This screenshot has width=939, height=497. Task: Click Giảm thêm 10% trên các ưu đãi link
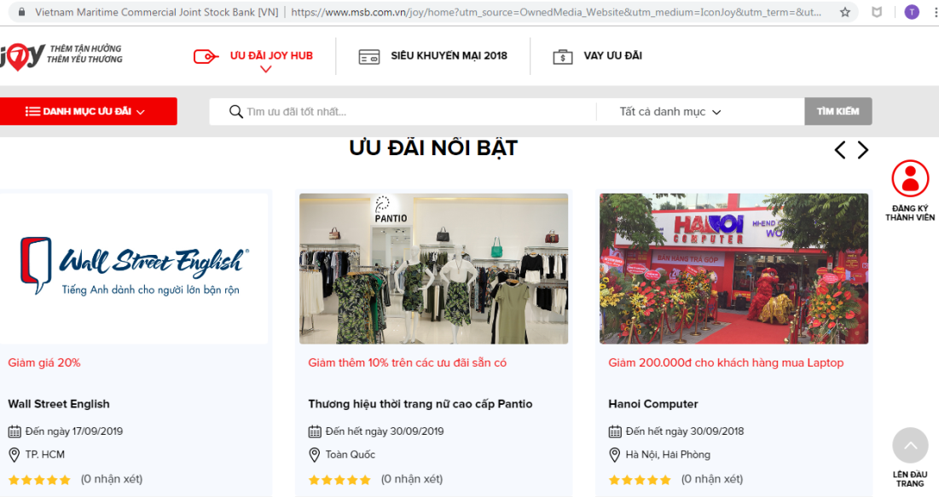click(x=407, y=363)
